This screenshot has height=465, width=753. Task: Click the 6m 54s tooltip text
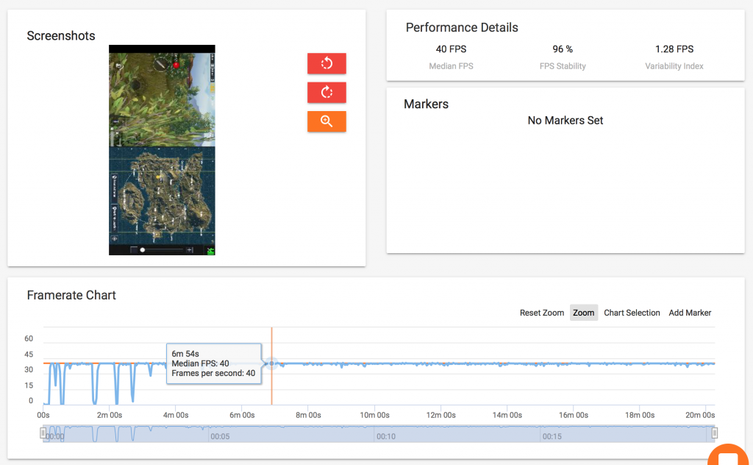coord(185,354)
